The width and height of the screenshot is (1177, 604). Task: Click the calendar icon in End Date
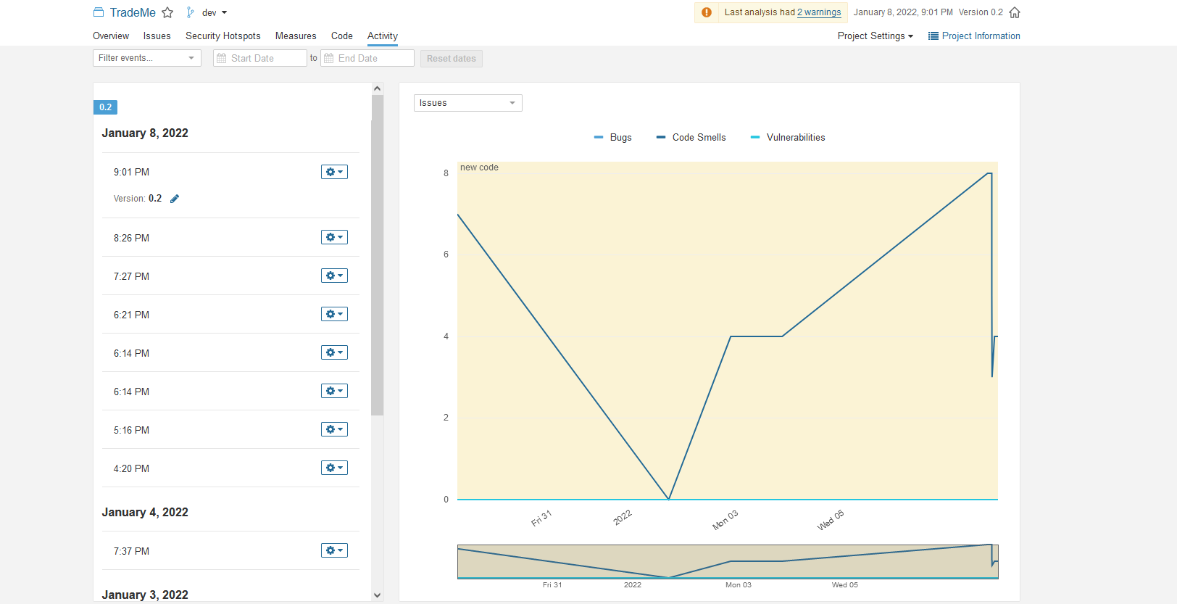tap(329, 58)
